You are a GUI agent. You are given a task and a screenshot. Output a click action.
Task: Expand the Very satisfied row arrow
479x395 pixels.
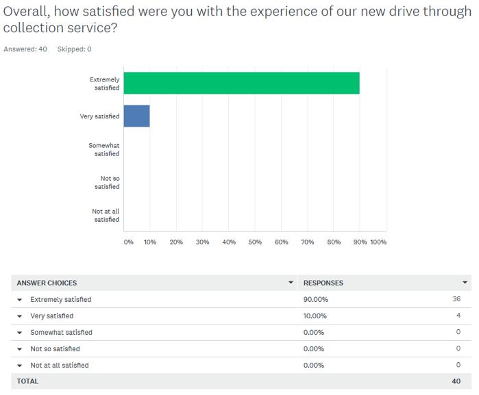click(x=20, y=316)
